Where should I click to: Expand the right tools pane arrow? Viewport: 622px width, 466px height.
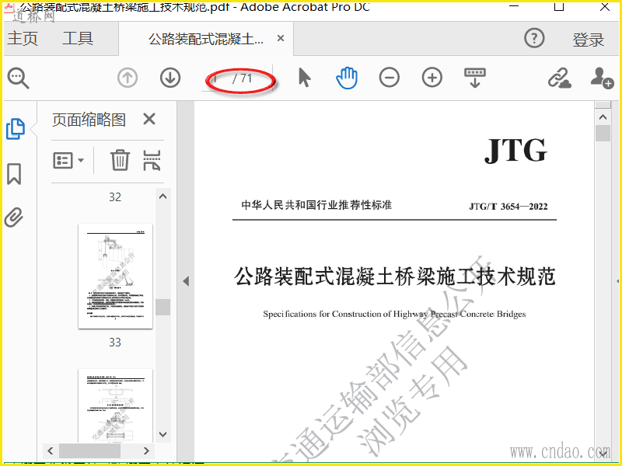click(x=617, y=281)
